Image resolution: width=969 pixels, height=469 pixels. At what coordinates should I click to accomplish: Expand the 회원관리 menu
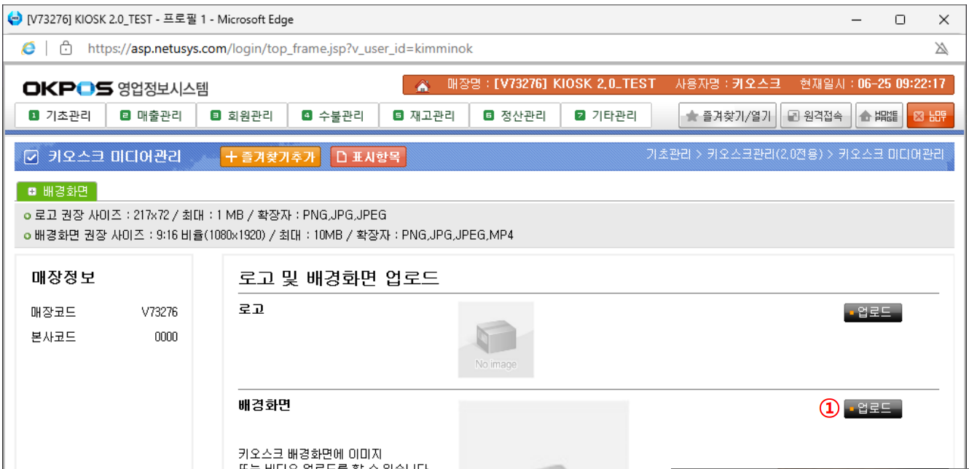click(243, 116)
